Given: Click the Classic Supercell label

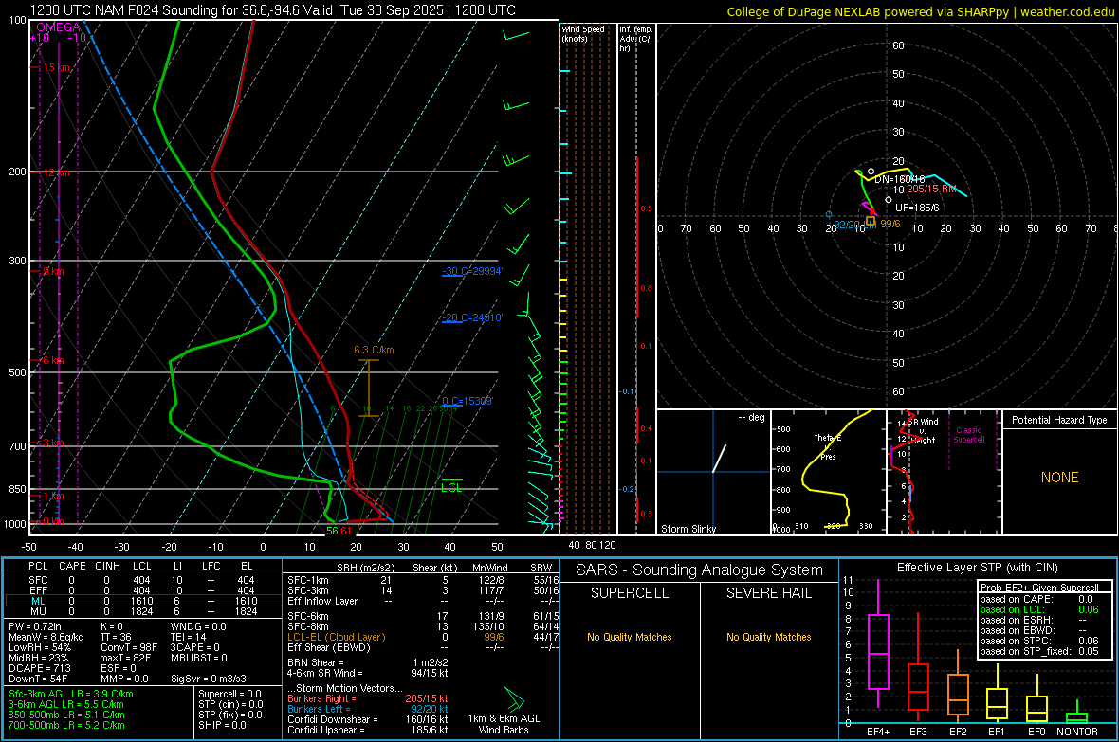Looking at the screenshot, I should (968, 435).
